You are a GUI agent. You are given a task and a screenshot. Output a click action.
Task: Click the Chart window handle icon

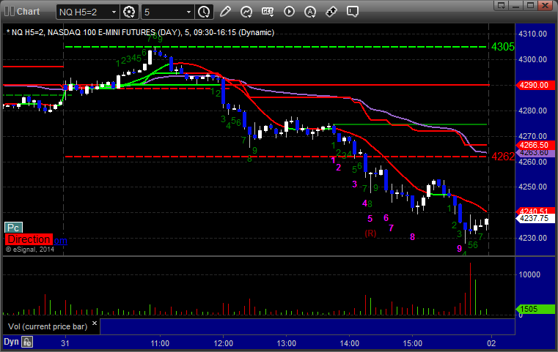click(9, 12)
